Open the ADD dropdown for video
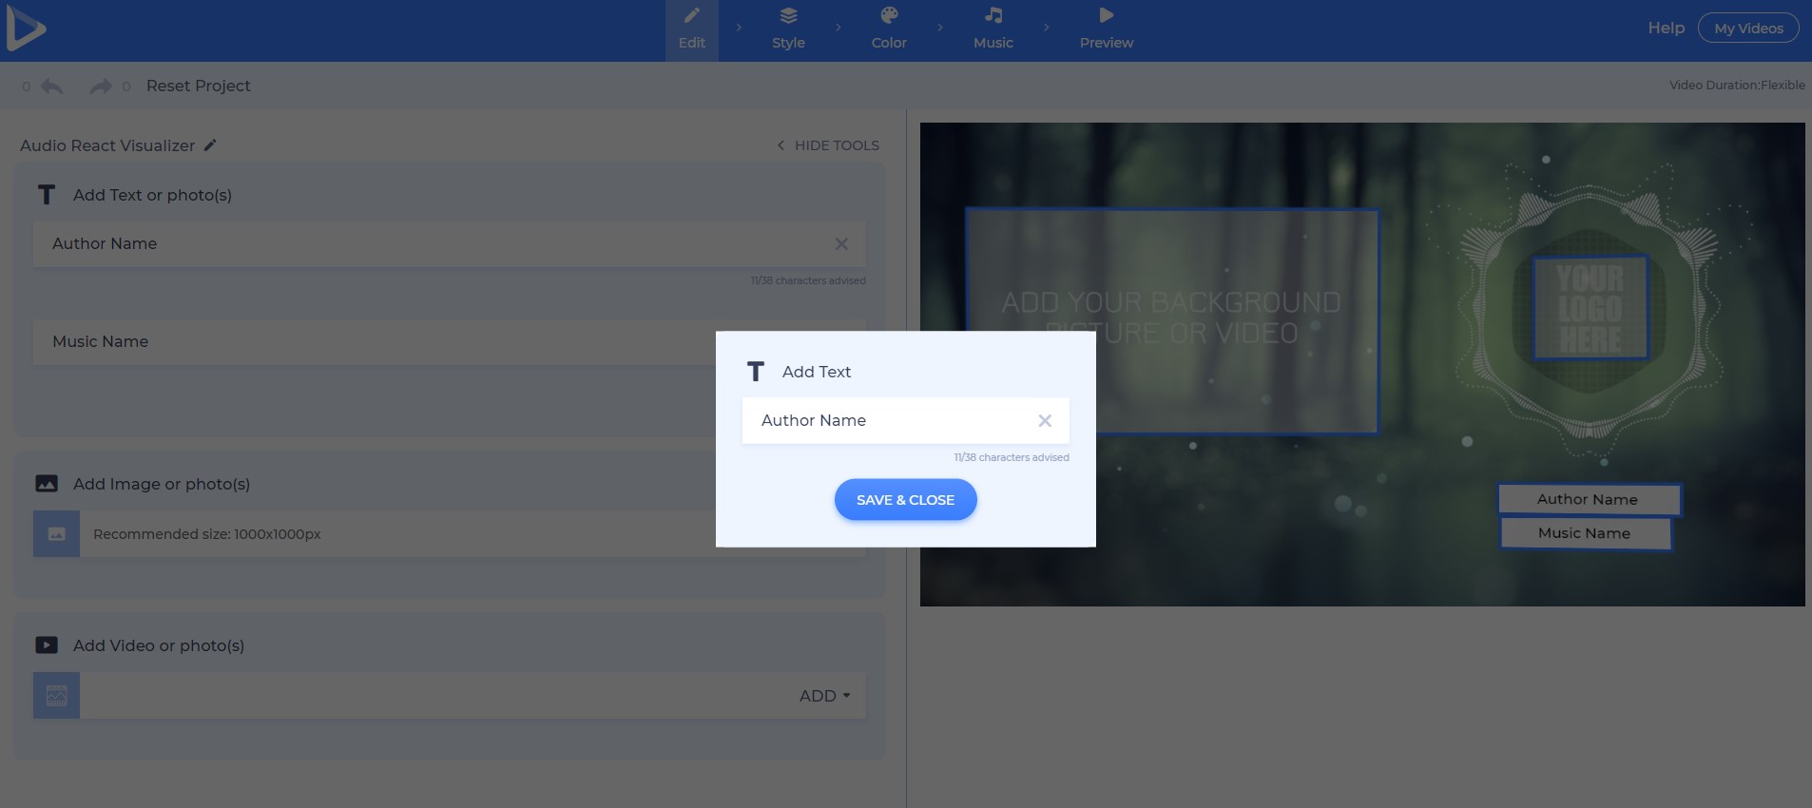 (x=824, y=696)
